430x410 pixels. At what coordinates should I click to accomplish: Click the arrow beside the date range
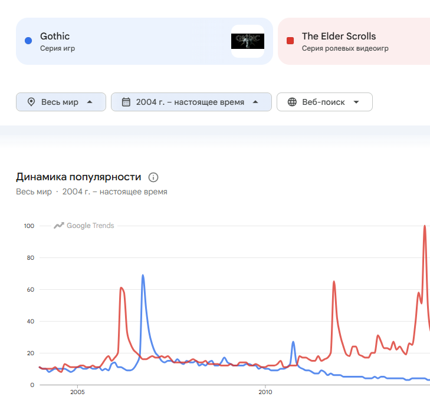(x=255, y=102)
